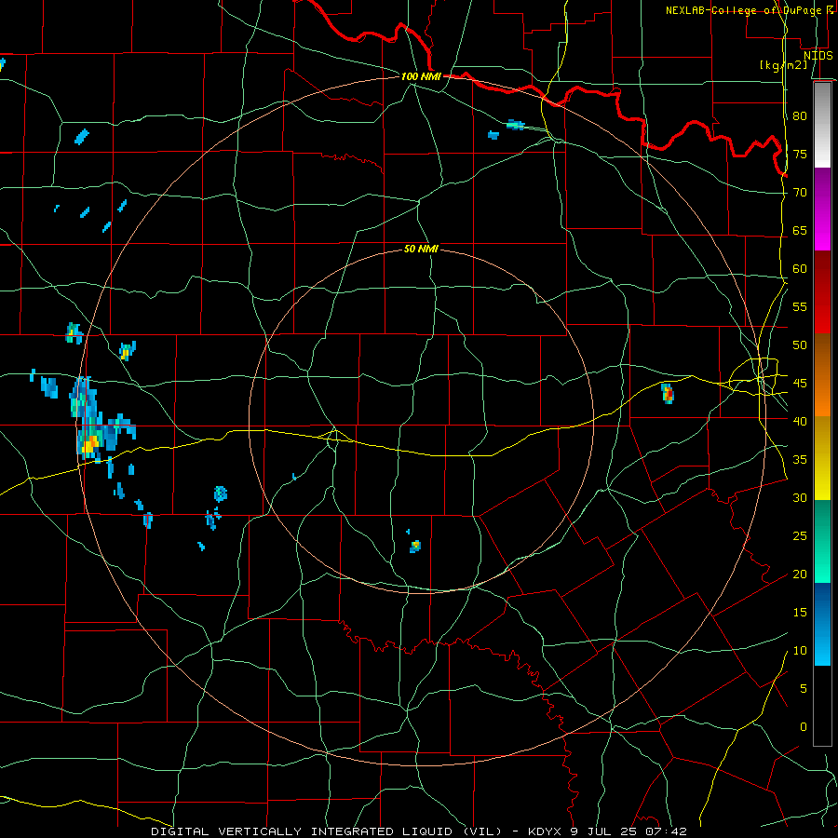Click the NIDS label above the scale
The width and height of the screenshot is (838, 838).
[818, 55]
